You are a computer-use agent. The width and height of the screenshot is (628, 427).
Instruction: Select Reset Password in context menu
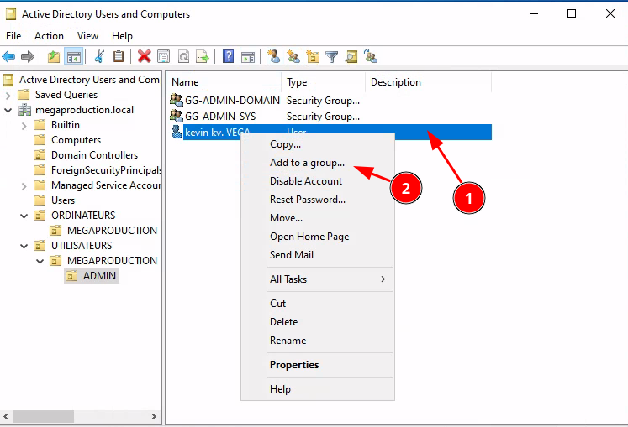[307, 200]
